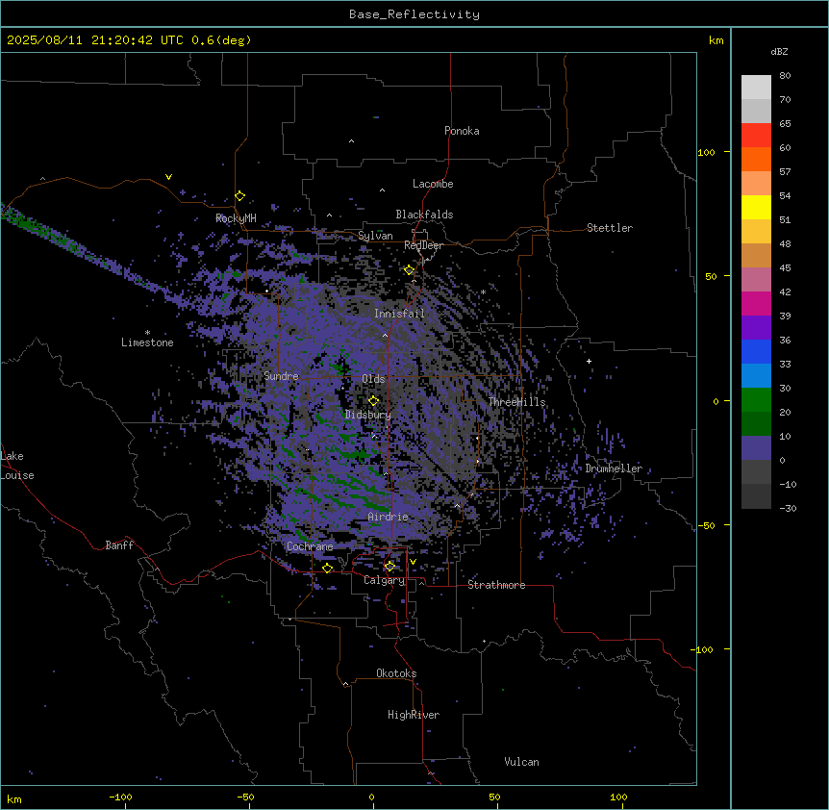The width and height of the screenshot is (829, 810).
Task: Click the Ponoka city label
Action: 462,131
